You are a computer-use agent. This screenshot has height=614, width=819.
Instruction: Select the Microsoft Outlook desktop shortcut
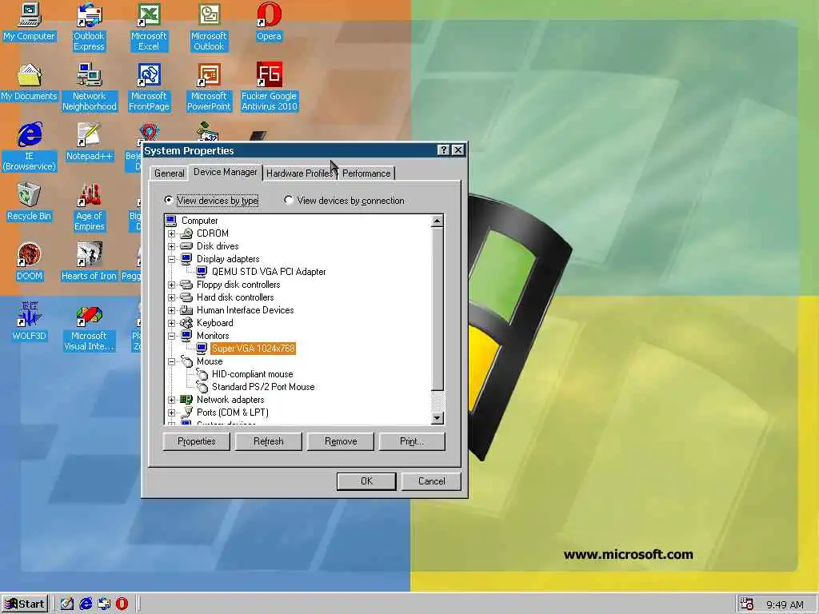pos(209,27)
